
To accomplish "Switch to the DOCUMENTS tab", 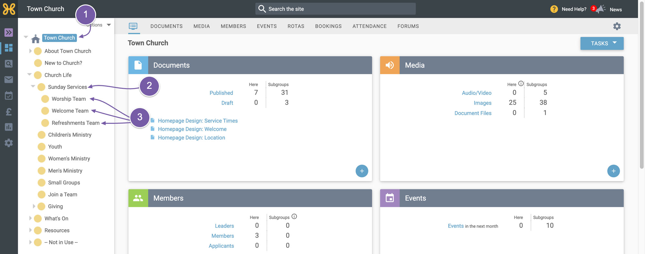I will 166,26.
